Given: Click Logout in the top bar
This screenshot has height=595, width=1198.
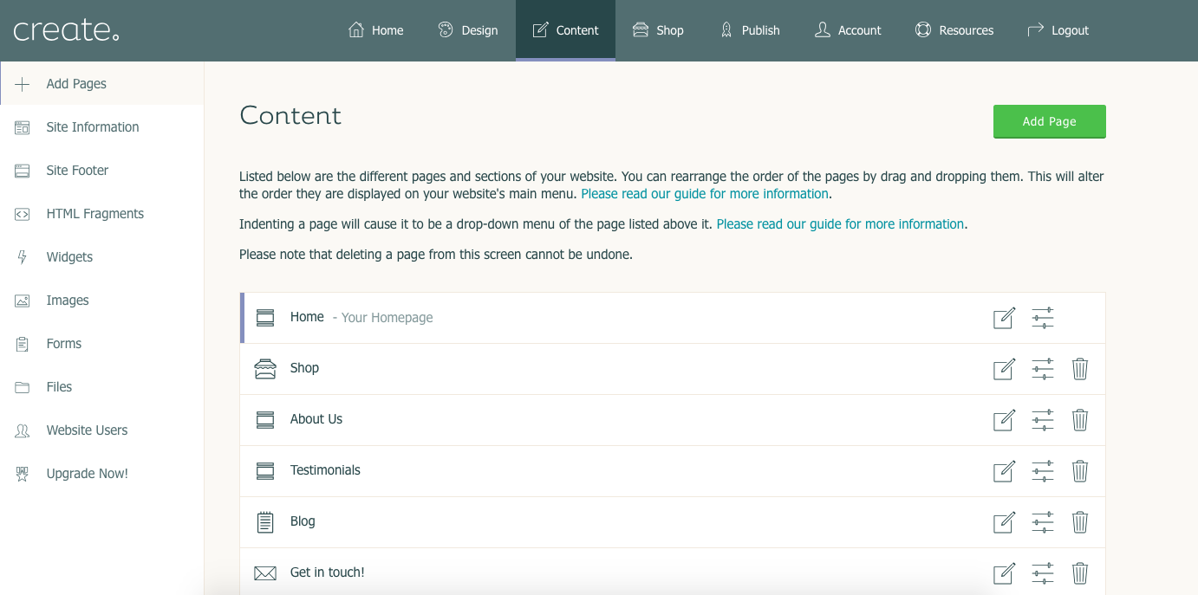Looking at the screenshot, I should [1058, 30].
